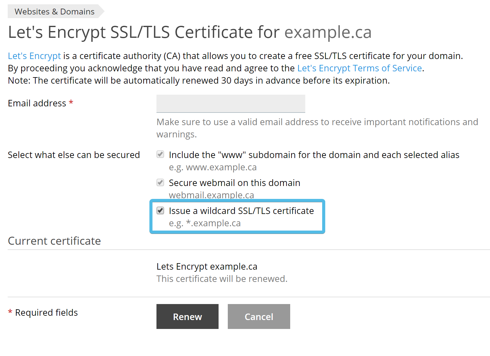
Task: Select the Current certificate section heading
Action: (x=54, y=241)
